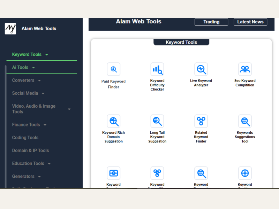Click the Related Keyword Finder icon
Viewport: 279px width, 209px height.
click(201, 121)
